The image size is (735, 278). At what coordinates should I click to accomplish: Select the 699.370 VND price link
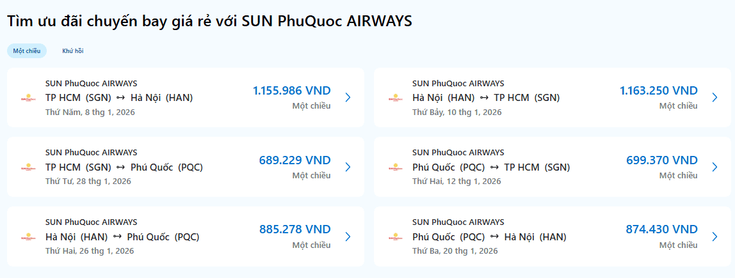pos(661,160)
